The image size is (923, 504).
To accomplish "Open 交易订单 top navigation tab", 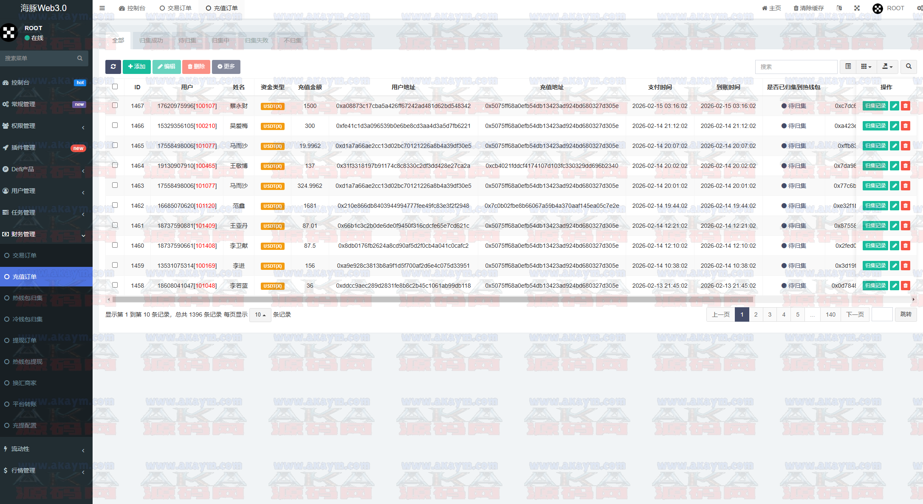I will tap(175, 8).
